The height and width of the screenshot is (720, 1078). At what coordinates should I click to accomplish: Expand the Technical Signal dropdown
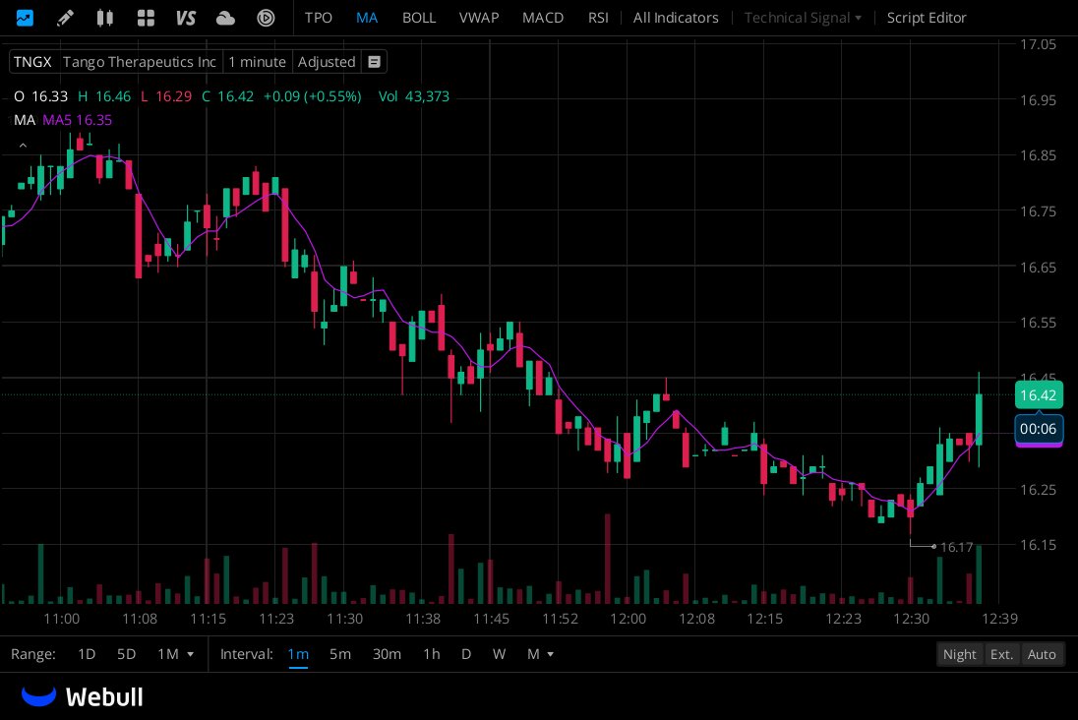pyautogui.click(x=803, y=18)
